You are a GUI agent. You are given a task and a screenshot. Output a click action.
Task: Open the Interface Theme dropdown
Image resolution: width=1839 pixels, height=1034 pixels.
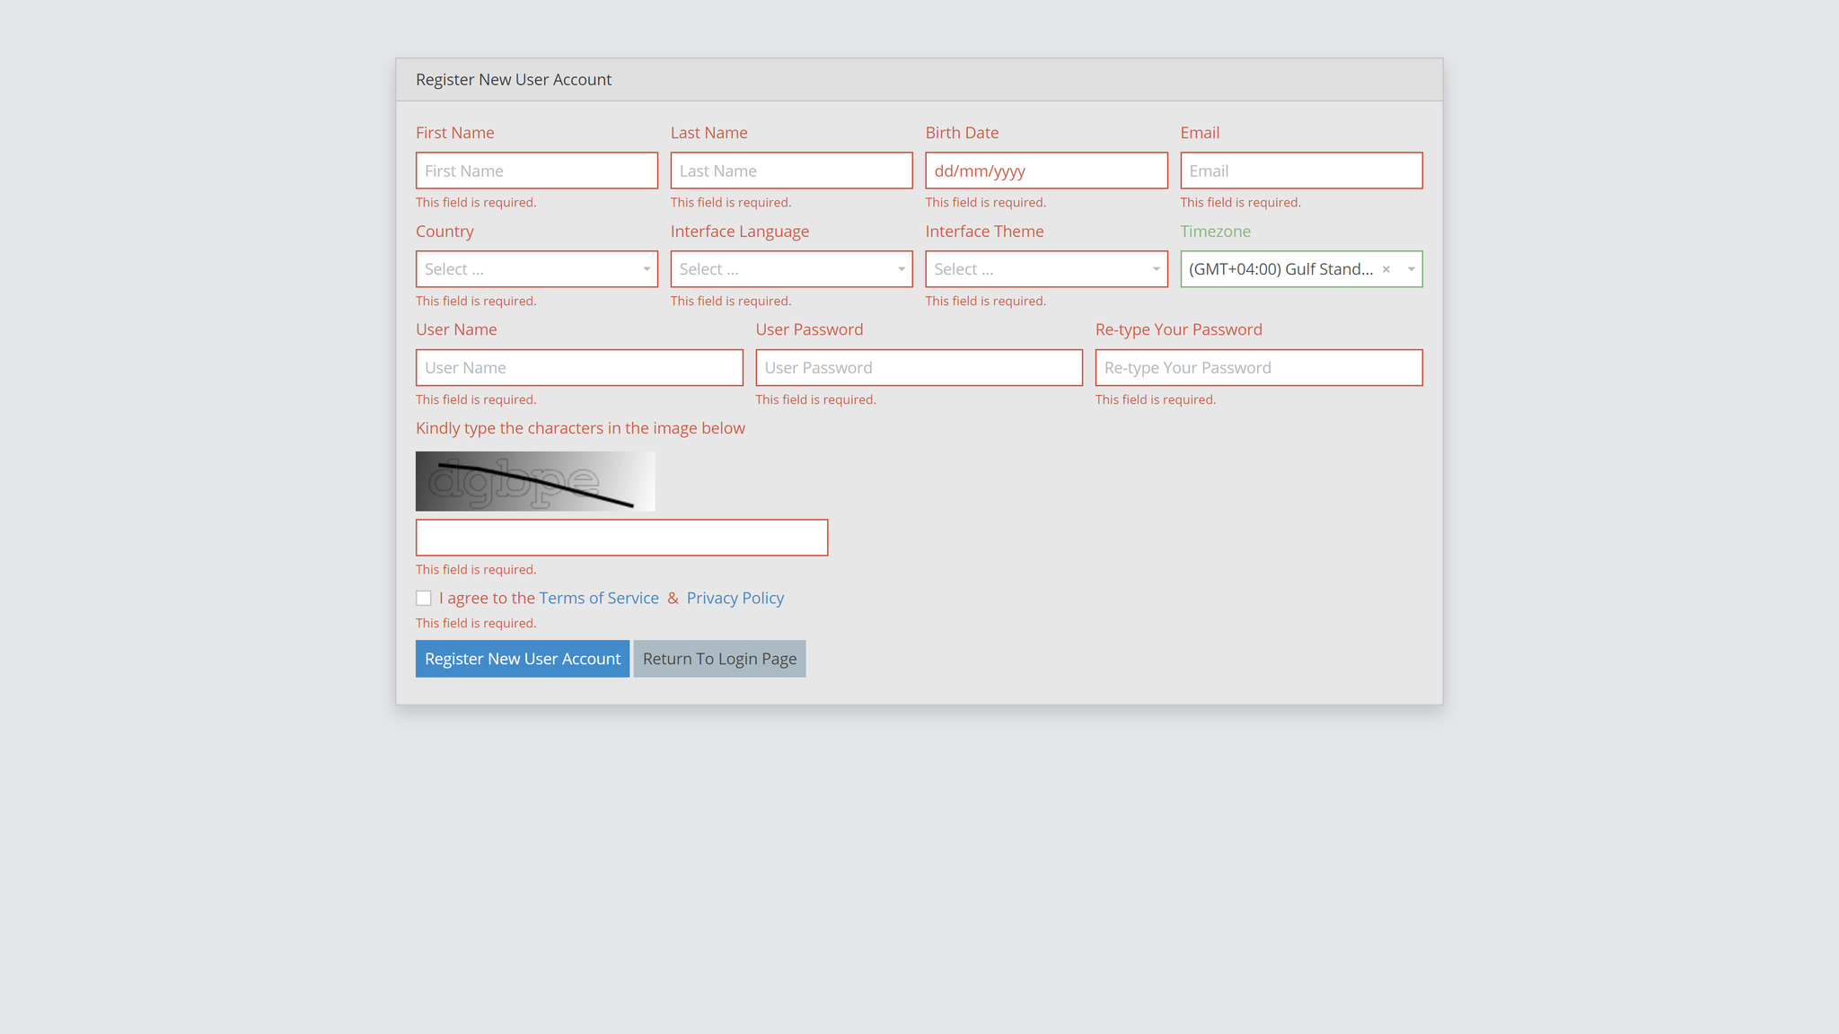click(1045, 268)
